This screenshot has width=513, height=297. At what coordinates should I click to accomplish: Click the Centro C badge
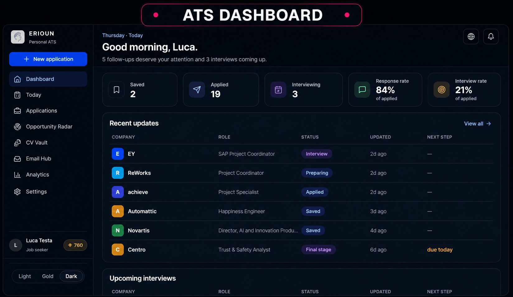click(118, 249)
